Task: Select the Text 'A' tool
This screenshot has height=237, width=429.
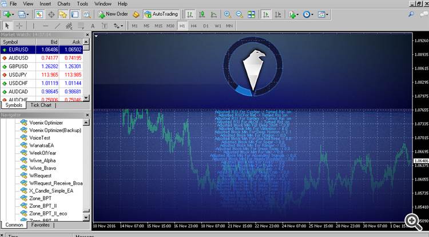Action: pyautogui.click(x=93, y=26)
